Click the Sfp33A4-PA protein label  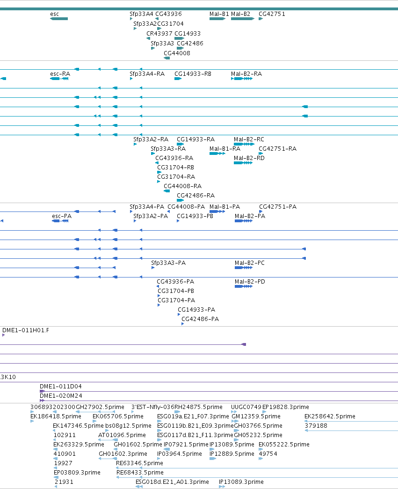147,206
